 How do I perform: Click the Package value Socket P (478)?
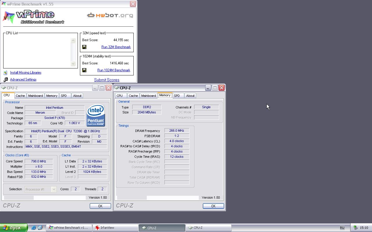pos(55,118)
